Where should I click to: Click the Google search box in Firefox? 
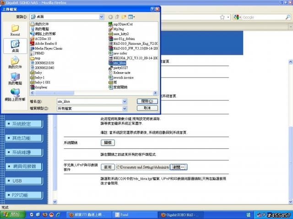coord(264,17)
